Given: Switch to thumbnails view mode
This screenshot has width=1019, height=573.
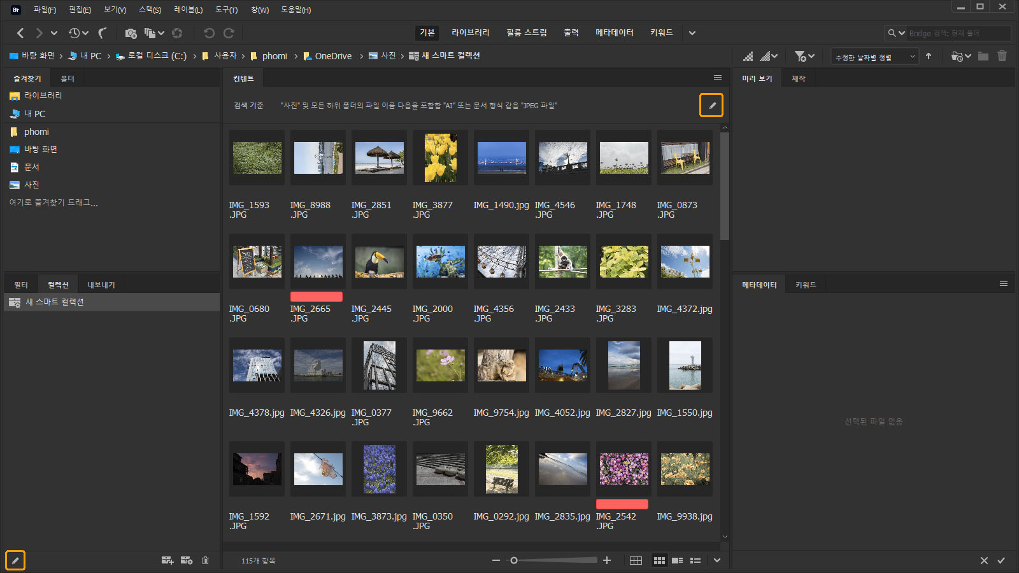Looking at the screenshot, I should 659,560.
